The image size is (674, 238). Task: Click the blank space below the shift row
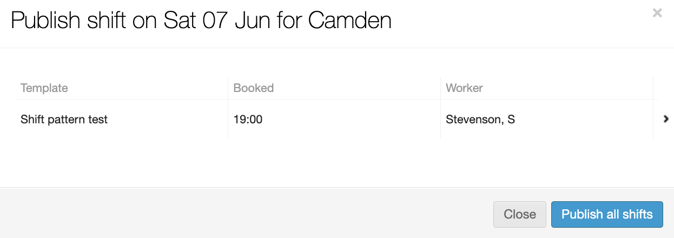(335, 162)
